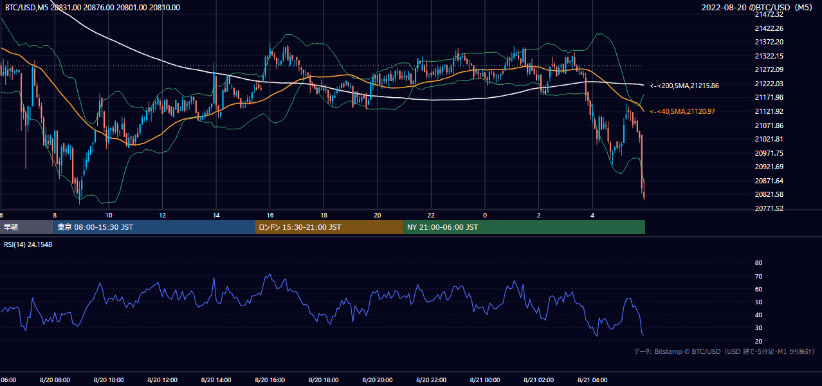Image resolution: width=822 pixels, height=386 pixels.
Task: Click the 8/20 08:00 bottom time label
Action: 55,380
